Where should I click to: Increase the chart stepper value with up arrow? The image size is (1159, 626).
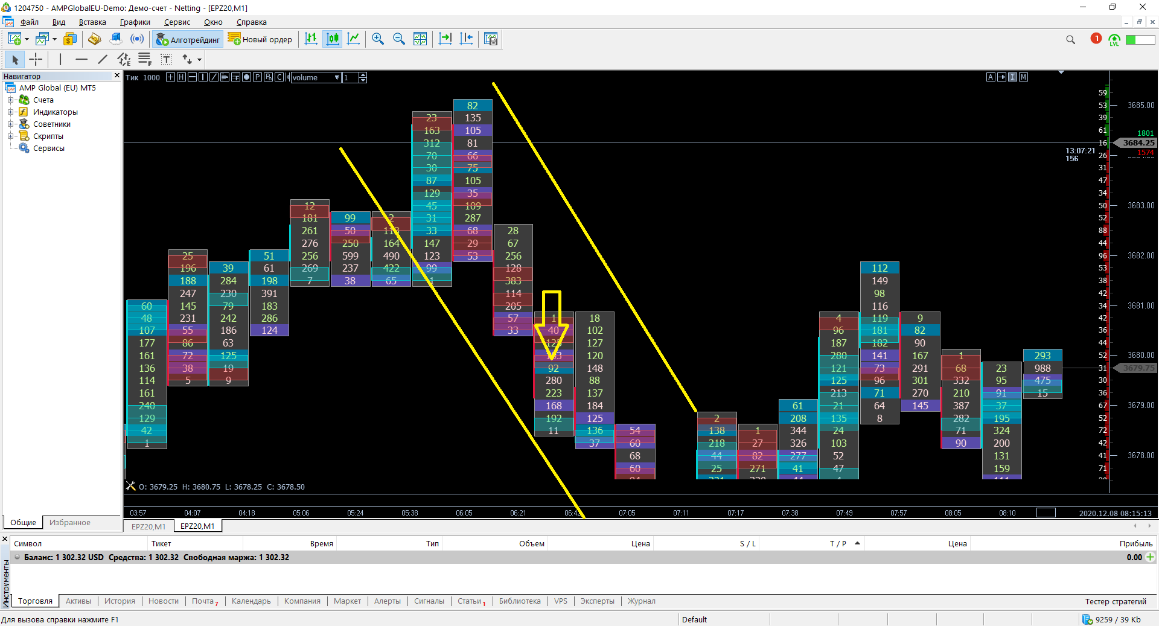(363, 75)
